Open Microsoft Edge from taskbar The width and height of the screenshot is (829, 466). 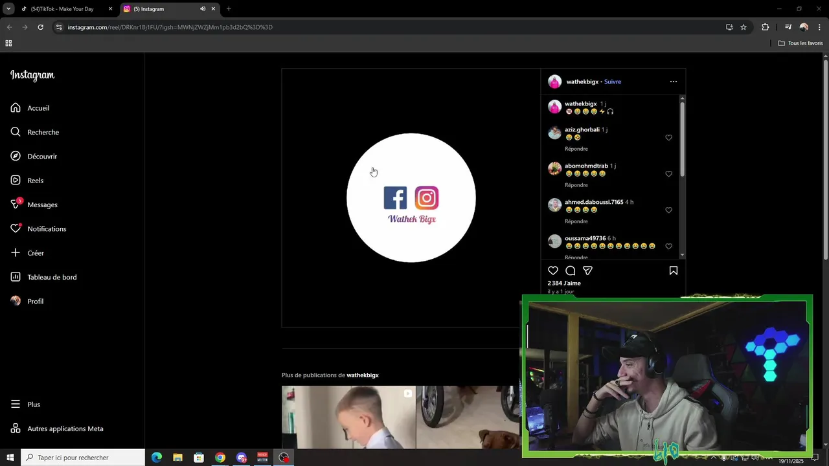pos(157,458)
